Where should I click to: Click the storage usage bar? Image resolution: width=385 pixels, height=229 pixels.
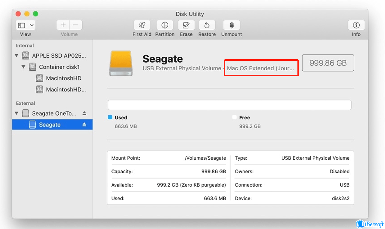pyautogui.click(x=229, y=105)
